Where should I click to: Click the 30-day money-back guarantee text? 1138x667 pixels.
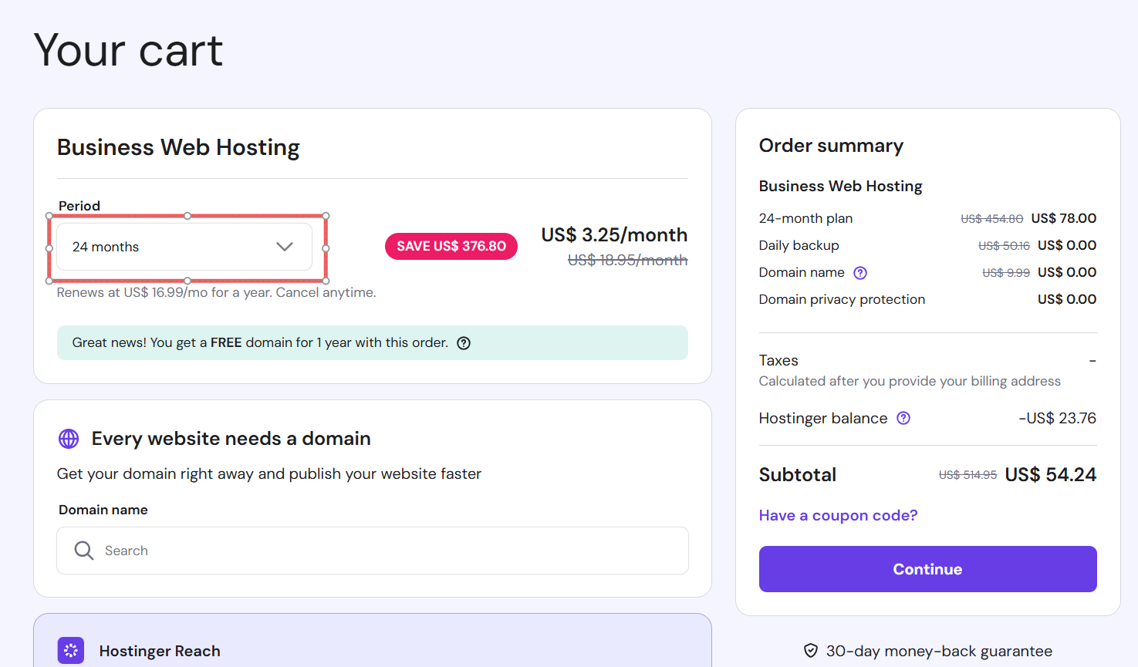[x=939, y=651]
